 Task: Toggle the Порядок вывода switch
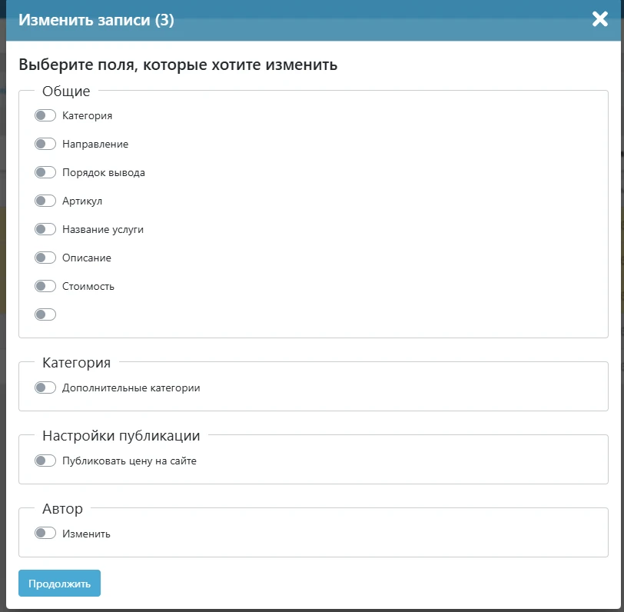click(45, 172)
